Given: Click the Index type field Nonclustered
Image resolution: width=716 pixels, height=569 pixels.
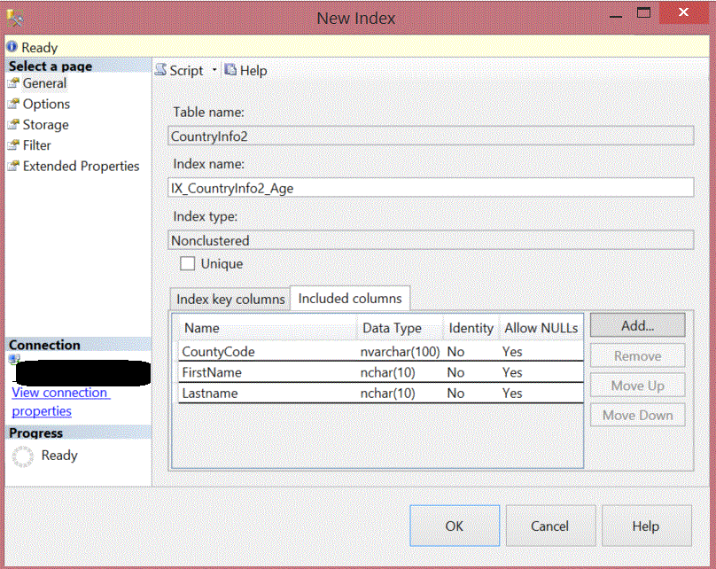Looking at the screenshot, I should [x=431, y=240].
